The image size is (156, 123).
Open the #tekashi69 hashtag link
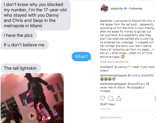139,21
